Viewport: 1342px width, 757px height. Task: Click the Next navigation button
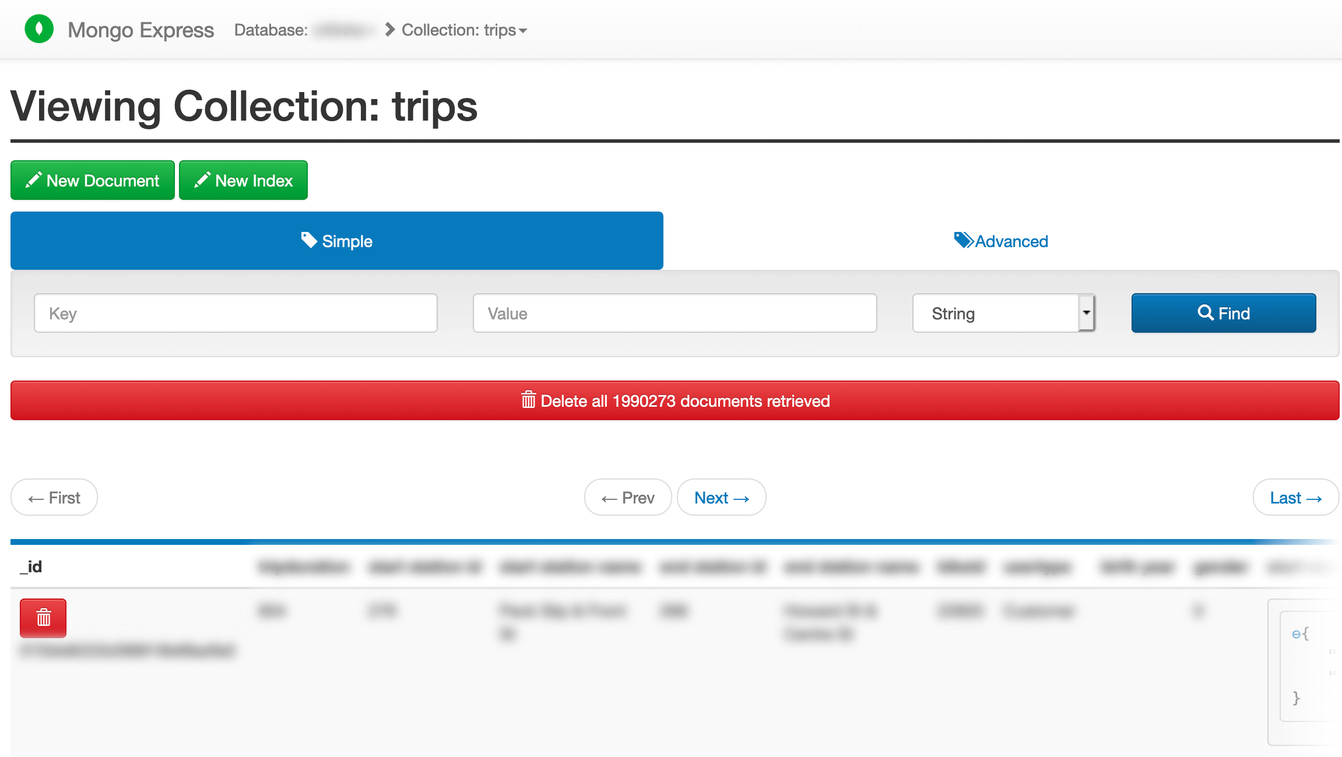point(722,497)
